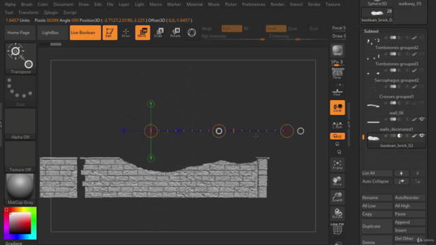Viewport: 436px width, 245px height.
Task: Toggle the Zadd button
Action: (x=276, y=29)
